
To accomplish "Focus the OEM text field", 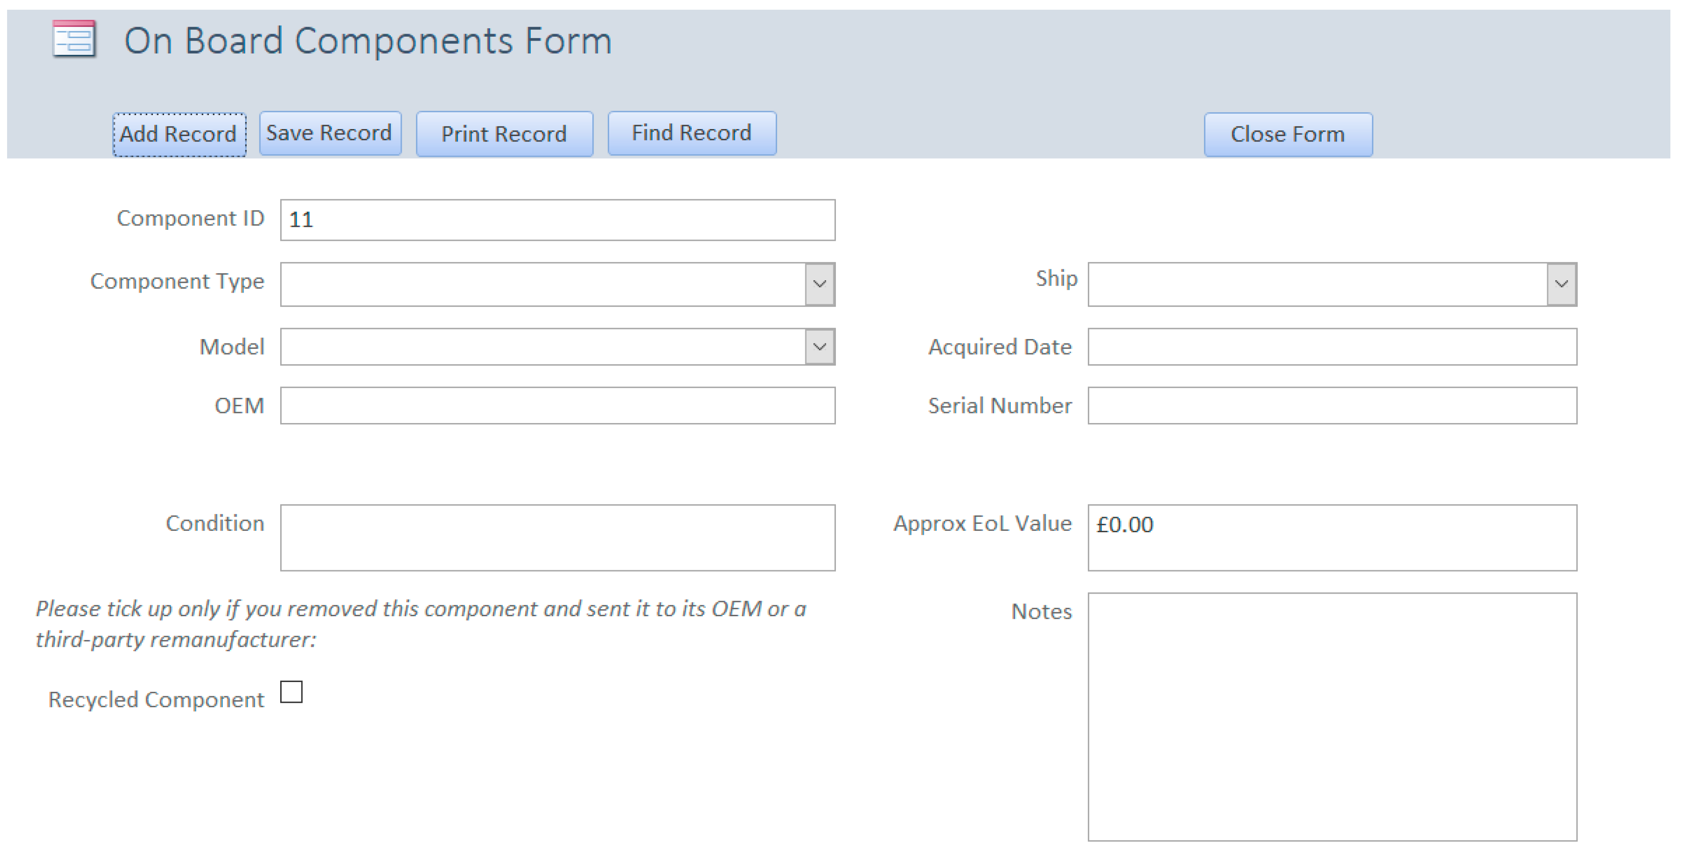I will (557, 405).
